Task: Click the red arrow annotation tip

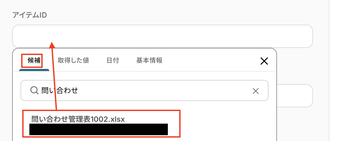Action: [x=52, y=43]
